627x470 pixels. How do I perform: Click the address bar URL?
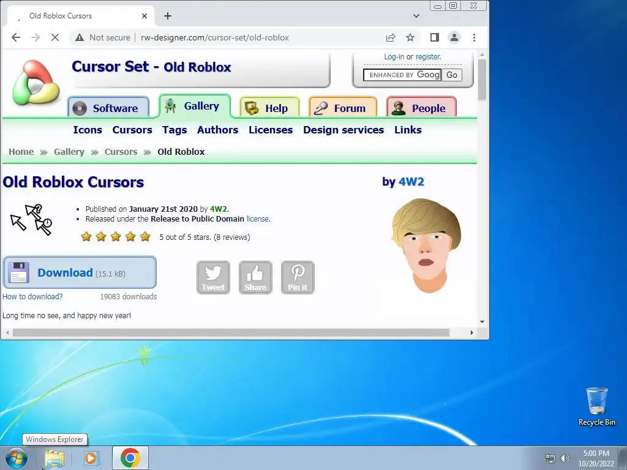215,37
